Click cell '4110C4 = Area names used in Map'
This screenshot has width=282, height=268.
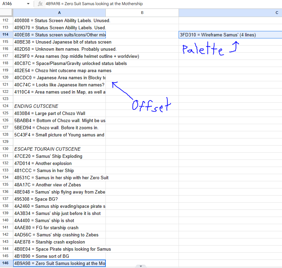pyautogui.click(x=59, y=92)
